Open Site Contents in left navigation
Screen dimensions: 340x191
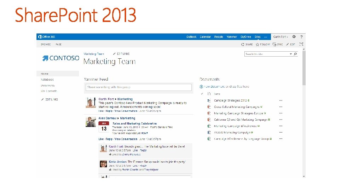[49, 91]
